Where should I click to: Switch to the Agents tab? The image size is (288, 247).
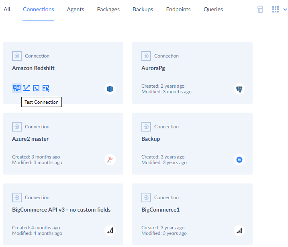(x=76, y=9)
